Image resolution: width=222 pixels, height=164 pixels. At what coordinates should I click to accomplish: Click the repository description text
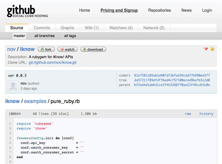(x=51, y=57)
